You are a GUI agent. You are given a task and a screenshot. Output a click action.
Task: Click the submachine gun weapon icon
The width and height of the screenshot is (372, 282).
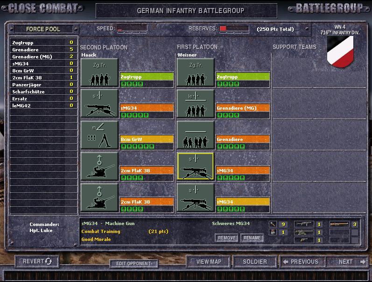304,224
